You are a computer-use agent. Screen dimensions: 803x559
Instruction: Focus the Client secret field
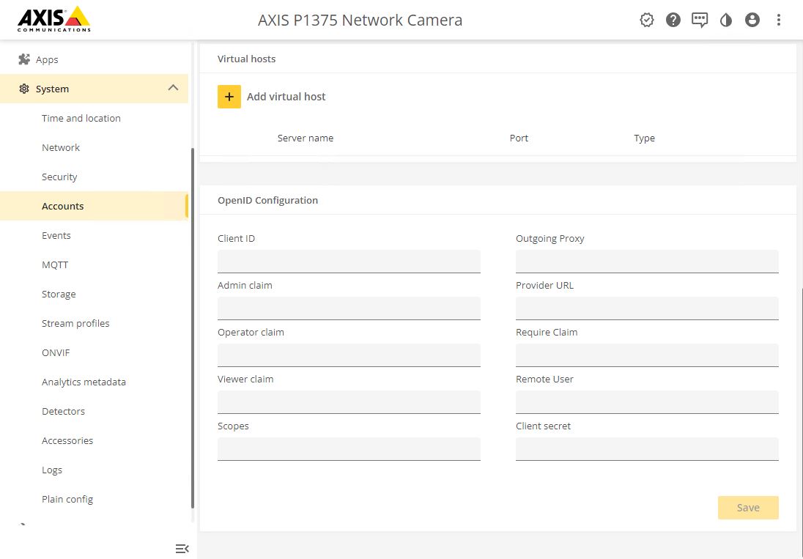pyautogui.click(x=648, y=449)
